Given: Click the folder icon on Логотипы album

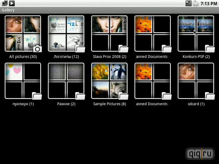Looking at the screenshot, I should tap(80, 49).
